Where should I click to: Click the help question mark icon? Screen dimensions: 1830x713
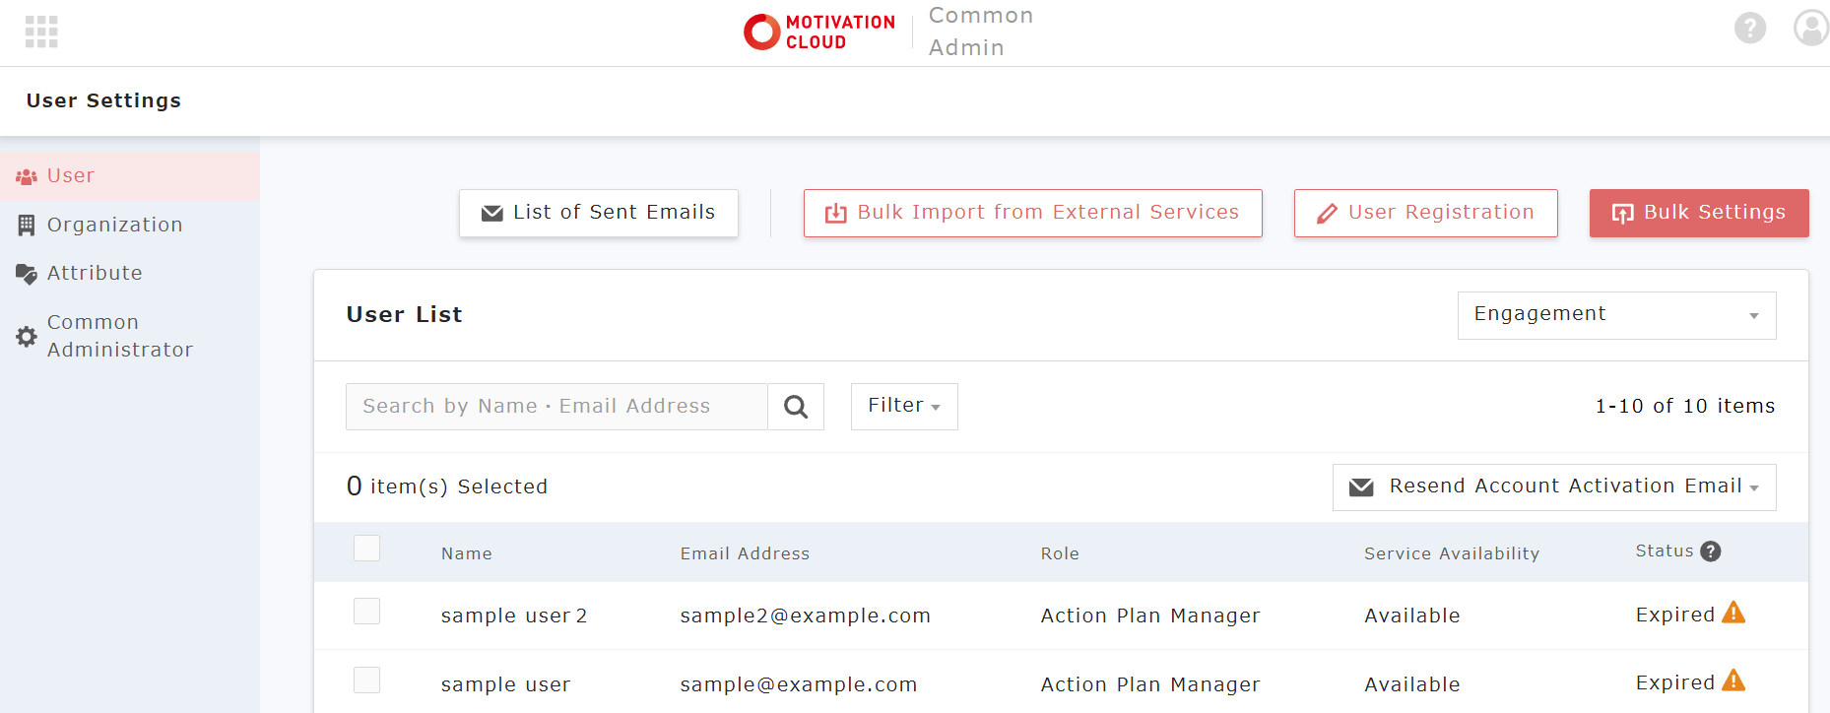point(1749,28)
